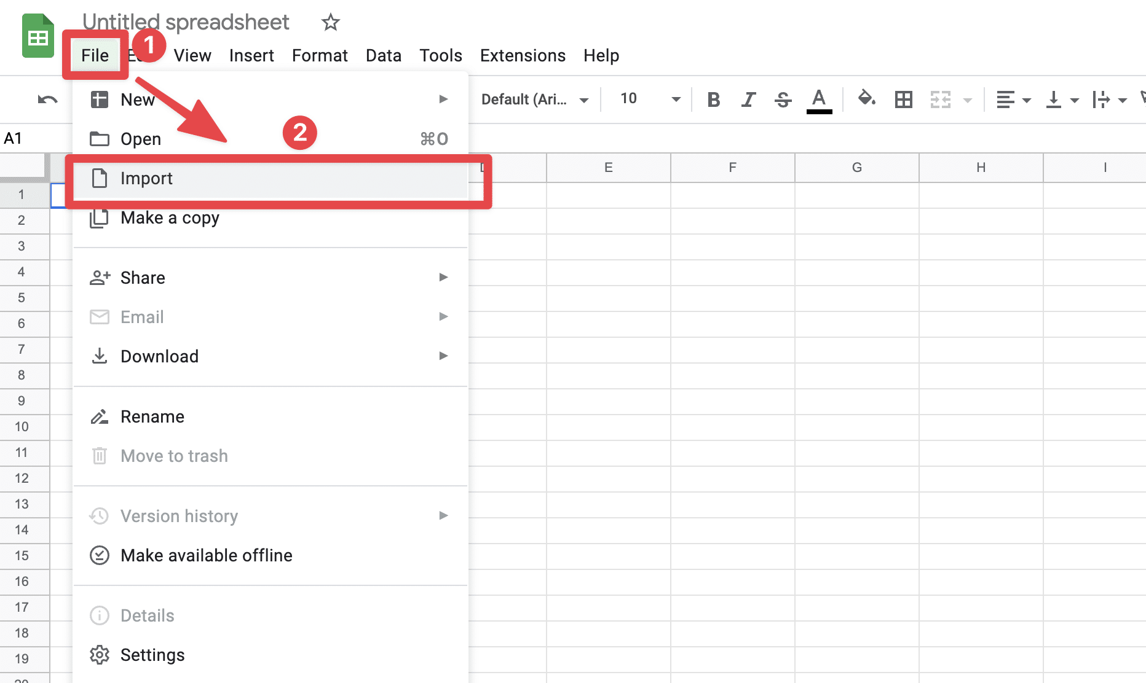Screen dimensions: 1146x683
Task: Click the spreadsheet title field
Action: pyautogui.click(x=186, y=22)
